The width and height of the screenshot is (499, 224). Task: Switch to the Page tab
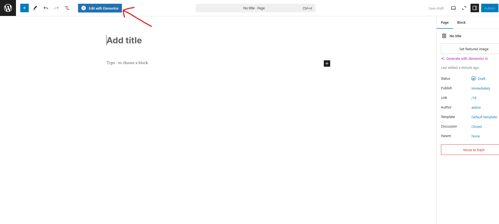click(x=445, y=23)
